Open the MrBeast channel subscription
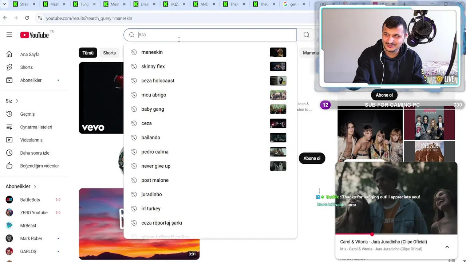Image resolution: width=466 pixels, height=262 pixels. [x=28, y=226]
